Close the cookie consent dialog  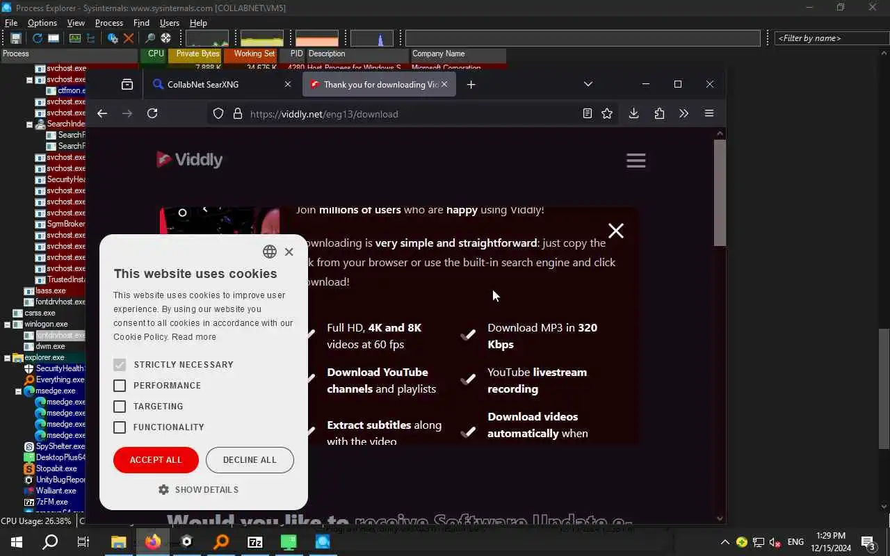click(x=289, y=252)
